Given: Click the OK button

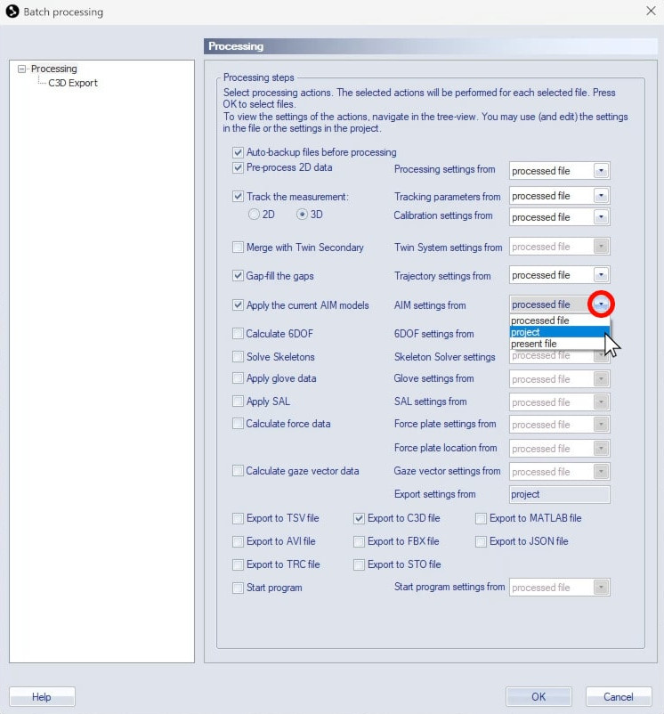Looking at the screenshot, I should tap(538, 697).
